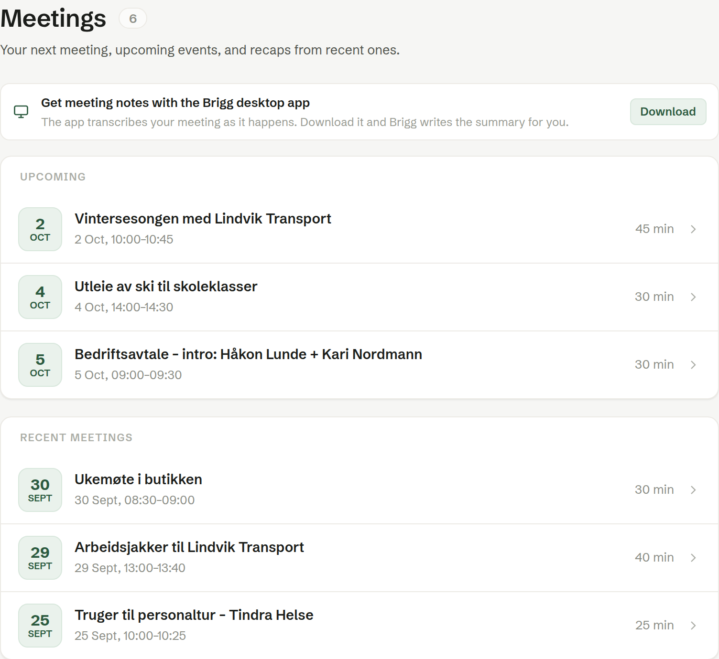Screen dimensions: 719x659
Task: Click the Recent Meetings section heading
Action: point(76,438)
